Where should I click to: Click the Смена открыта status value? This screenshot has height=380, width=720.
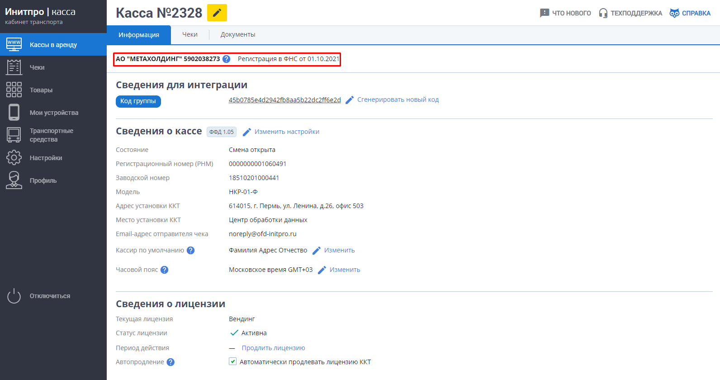252,150
